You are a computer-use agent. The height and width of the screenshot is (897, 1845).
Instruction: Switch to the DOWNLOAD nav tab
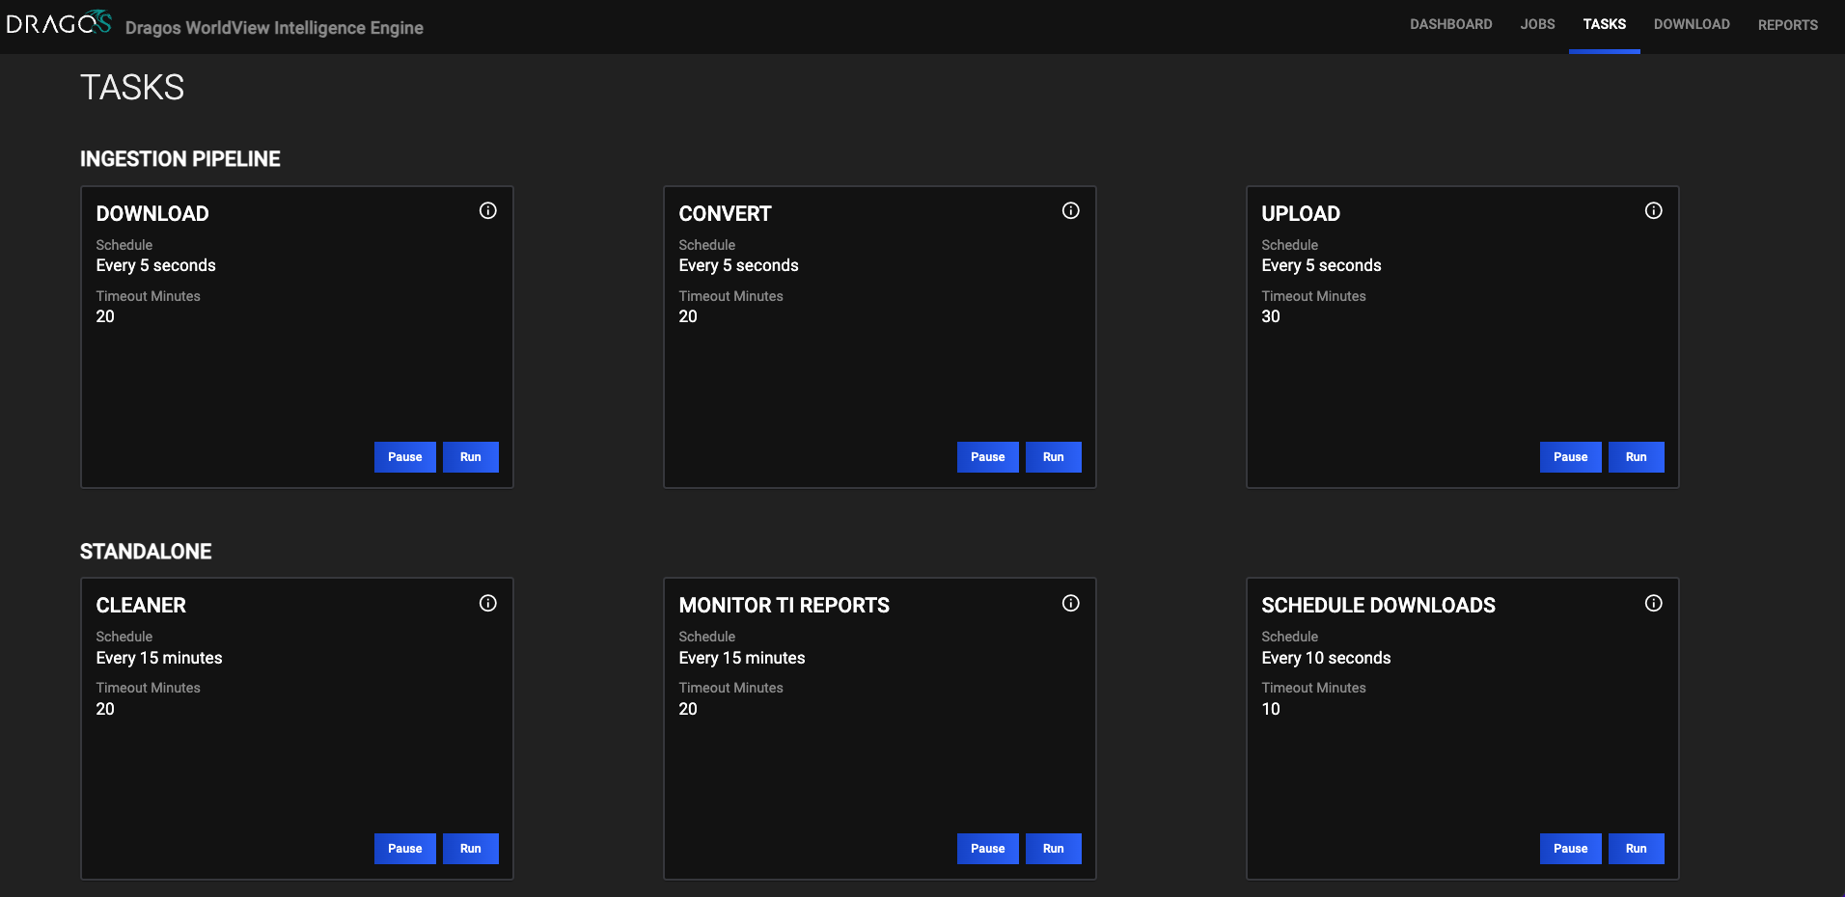[1692, 24]
